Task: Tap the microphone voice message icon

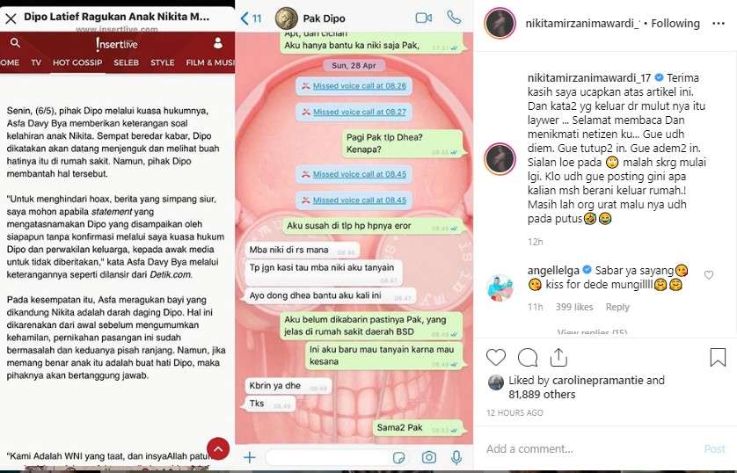Action: 456,457
